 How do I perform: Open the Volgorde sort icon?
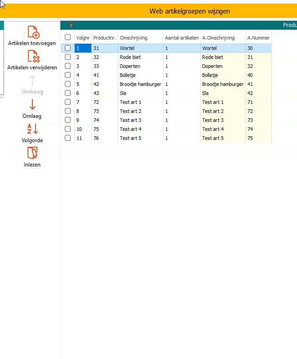[32, 129]
